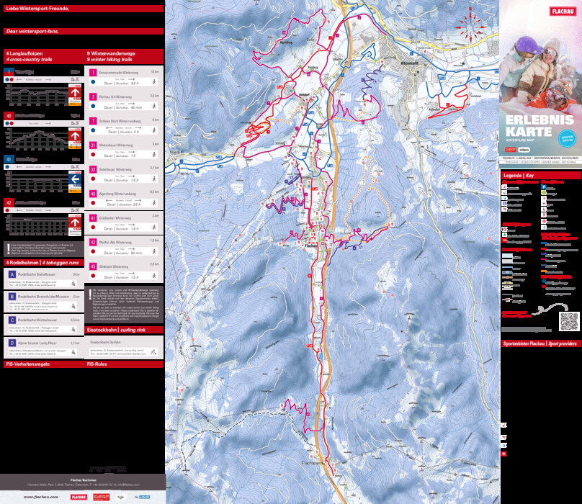Image resolution: width=582 pixels, height=504 pixels.
Task: Click the elevation profile chart for trail 40
Action: [36, 137]
